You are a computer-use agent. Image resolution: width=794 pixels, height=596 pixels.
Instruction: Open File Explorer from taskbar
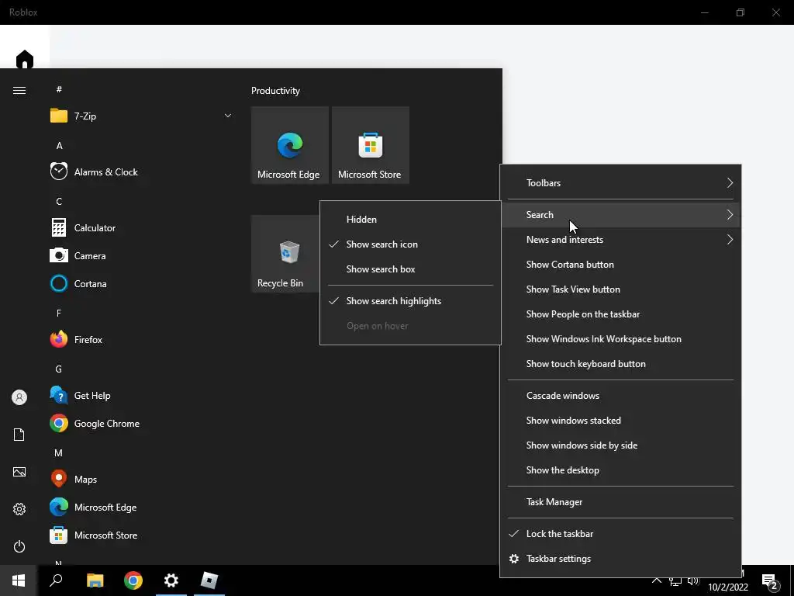point(95,580)
